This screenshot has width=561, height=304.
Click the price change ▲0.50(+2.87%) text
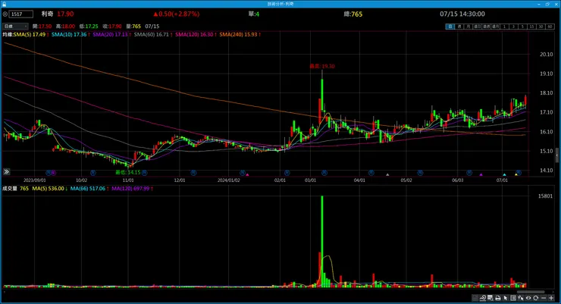pos(176,14)
